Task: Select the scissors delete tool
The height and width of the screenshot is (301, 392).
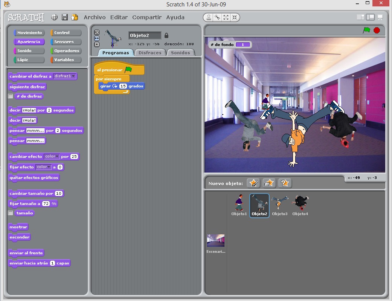Action: (217, 17)
